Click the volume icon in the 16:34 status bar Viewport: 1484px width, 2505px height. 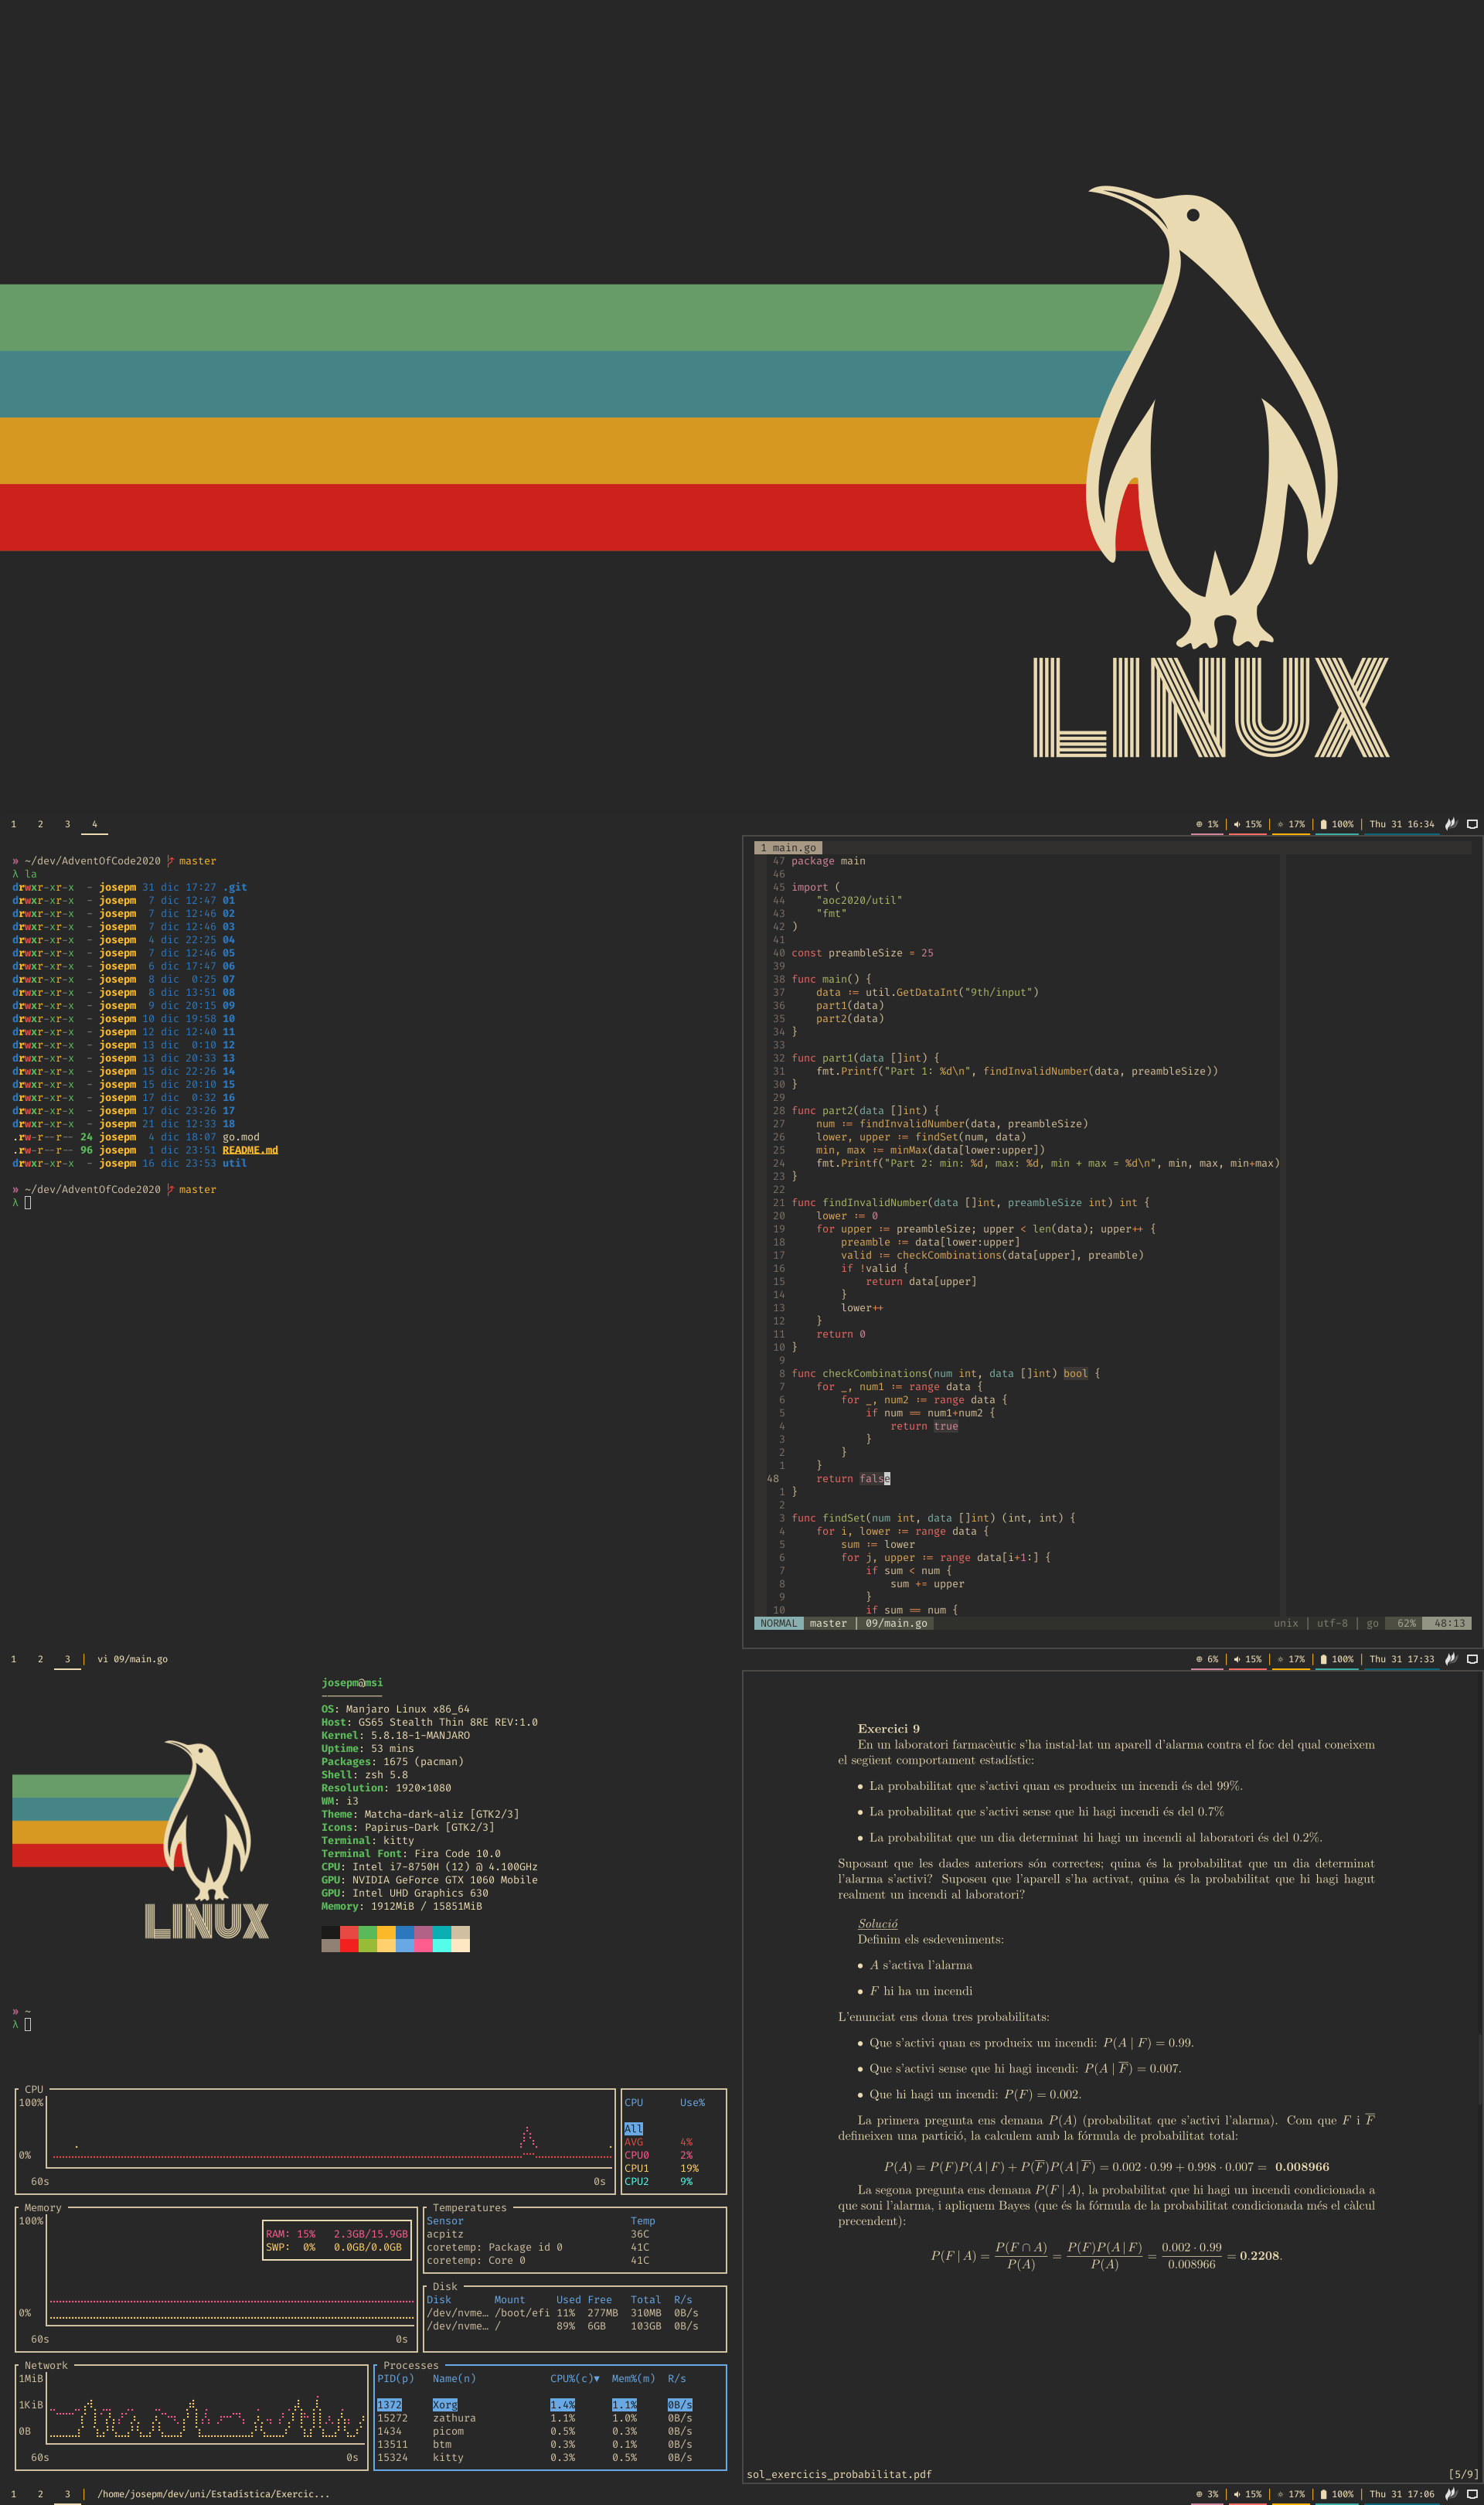1237,824
